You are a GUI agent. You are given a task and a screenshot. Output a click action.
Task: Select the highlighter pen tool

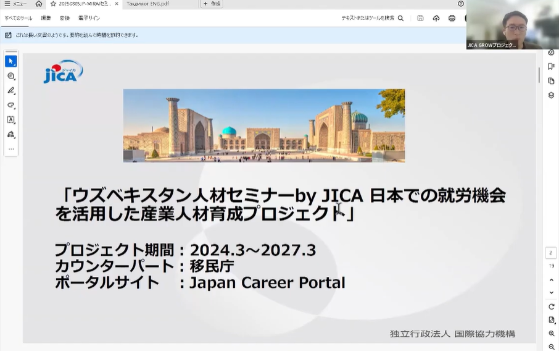(x=10, y=91)
